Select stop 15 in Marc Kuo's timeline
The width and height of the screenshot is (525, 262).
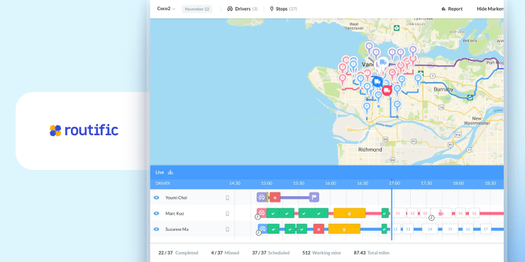pyautogui.click(x=474, y=213)
